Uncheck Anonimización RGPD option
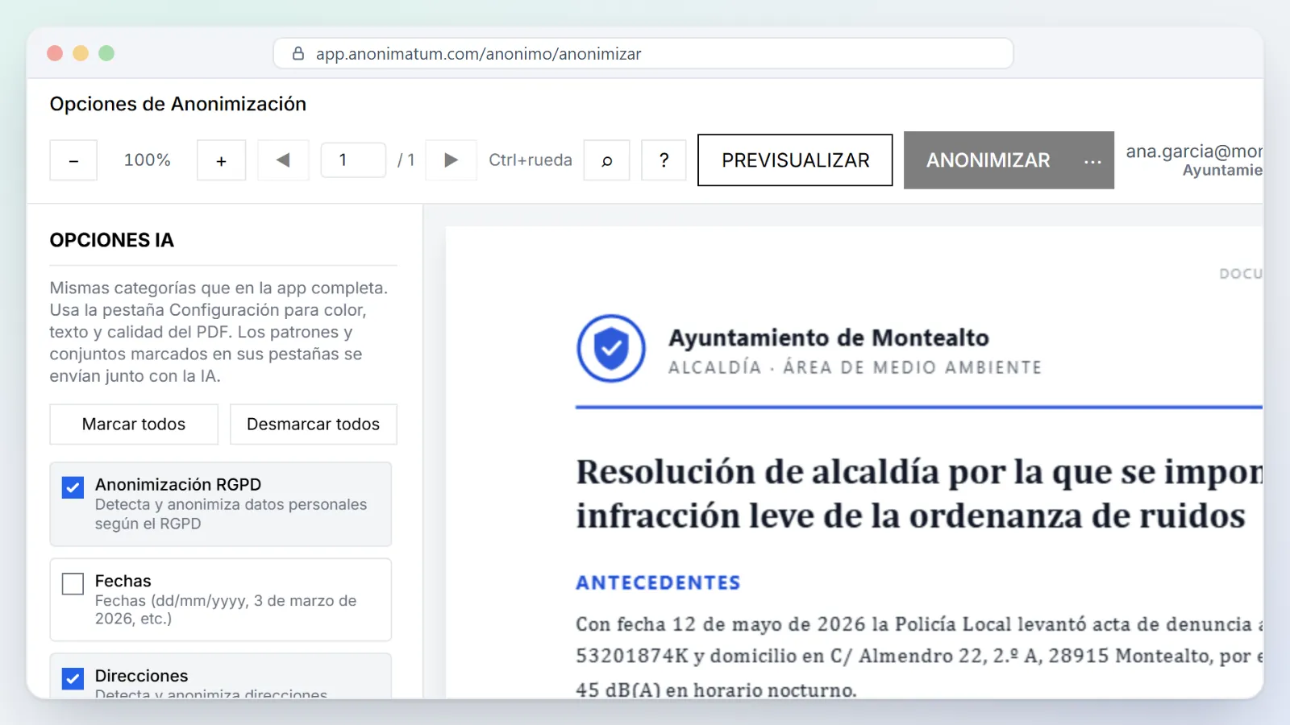The height and width of the screenshot is (725, 1290). coord(73,487)
